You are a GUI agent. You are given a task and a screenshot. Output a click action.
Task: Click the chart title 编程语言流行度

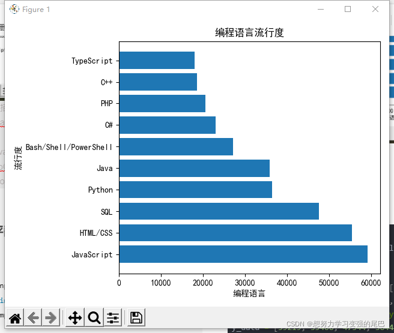pyautogui.click(x=249, y=32)
